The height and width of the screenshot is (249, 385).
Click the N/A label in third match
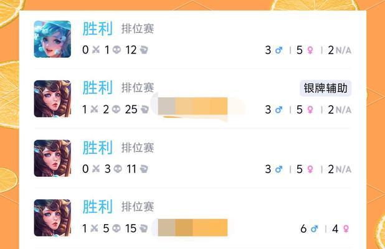pos(343,169)
